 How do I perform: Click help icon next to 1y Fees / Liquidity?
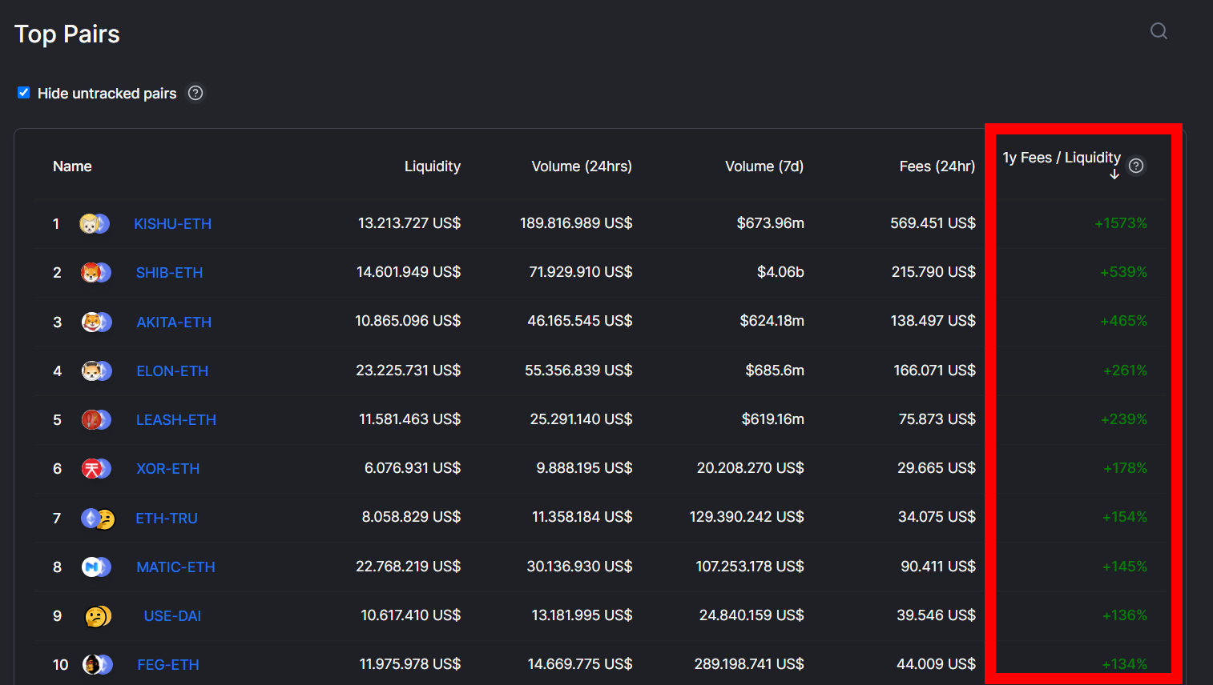click(x=1136, y=166)
